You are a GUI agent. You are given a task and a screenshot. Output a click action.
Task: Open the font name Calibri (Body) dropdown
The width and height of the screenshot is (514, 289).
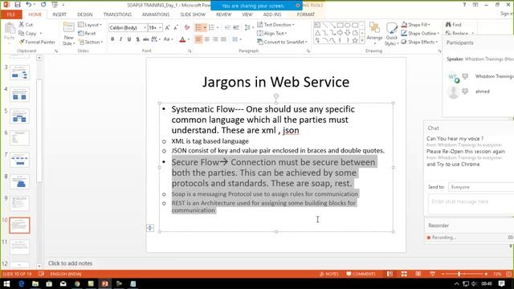[145, 28]
